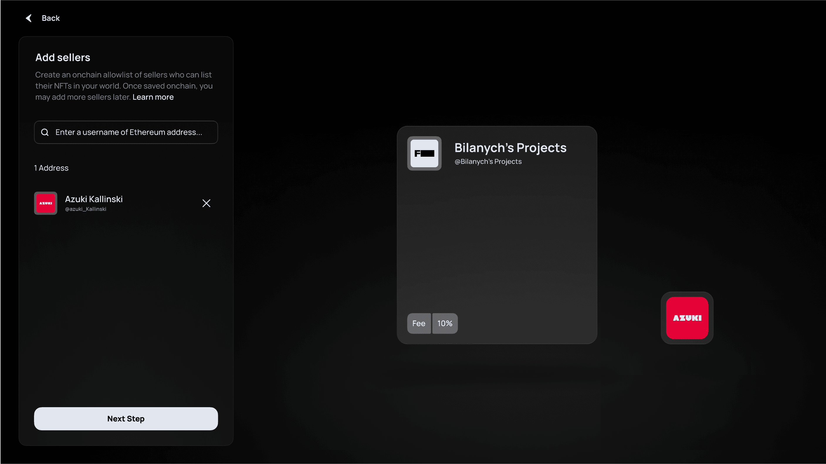Viewport: 826px width, 464px height.
Task: Click the @Bilanych's Projects handle text
Action: [488, 162]
